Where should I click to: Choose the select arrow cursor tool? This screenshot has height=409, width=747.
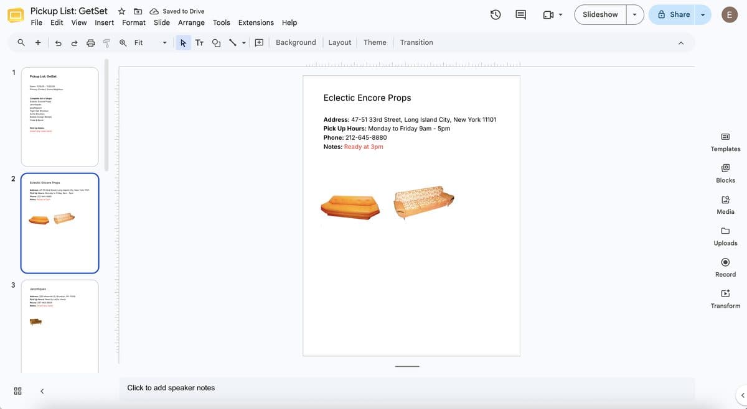pyautogui.click(x=183, y=42)
